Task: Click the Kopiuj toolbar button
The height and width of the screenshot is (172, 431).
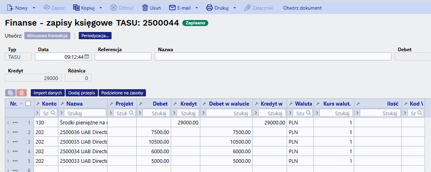Action: [x=84, y=8]
